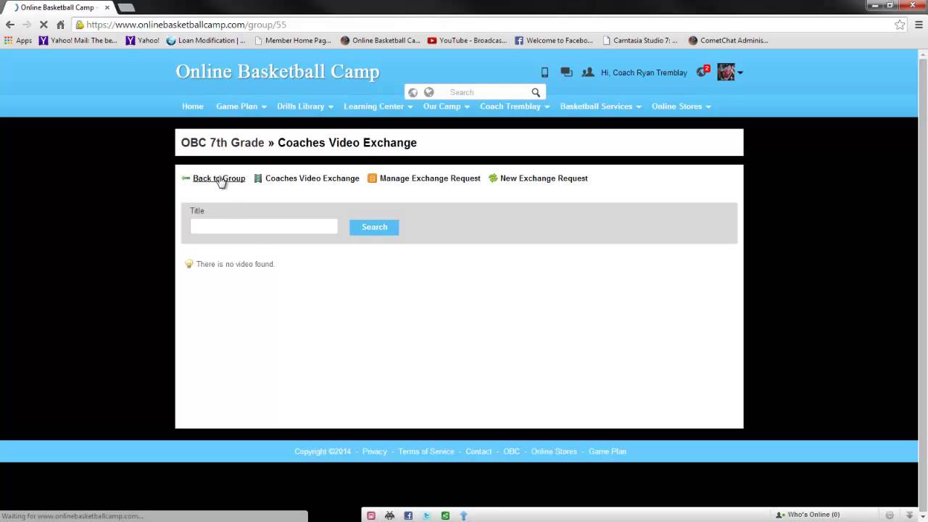Open chat bar settings gear icon

[890, 515]
